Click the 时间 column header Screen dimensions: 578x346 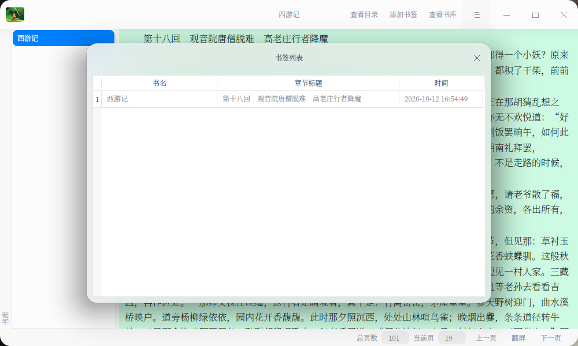point(441,83)
